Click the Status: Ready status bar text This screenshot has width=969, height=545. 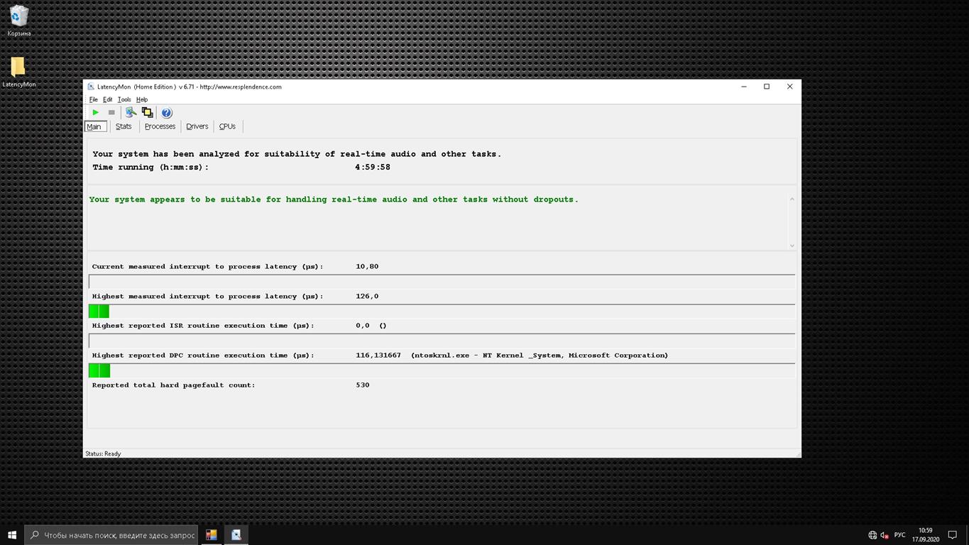[x=103, y=453]
